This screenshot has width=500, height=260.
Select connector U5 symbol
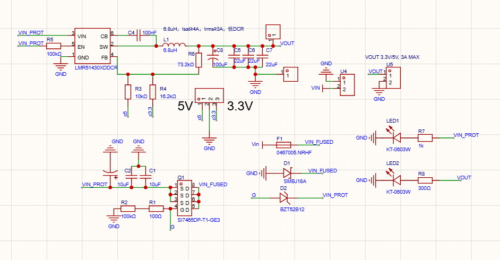pyautogui.click(x=393, y=78)
